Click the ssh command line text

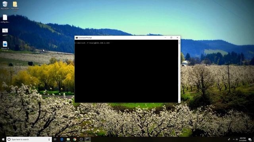[x=92, y=43]
